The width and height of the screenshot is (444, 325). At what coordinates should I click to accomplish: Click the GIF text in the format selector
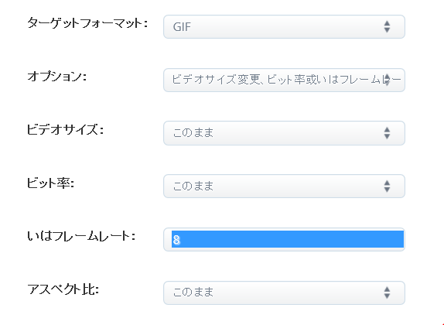point(182,27)
